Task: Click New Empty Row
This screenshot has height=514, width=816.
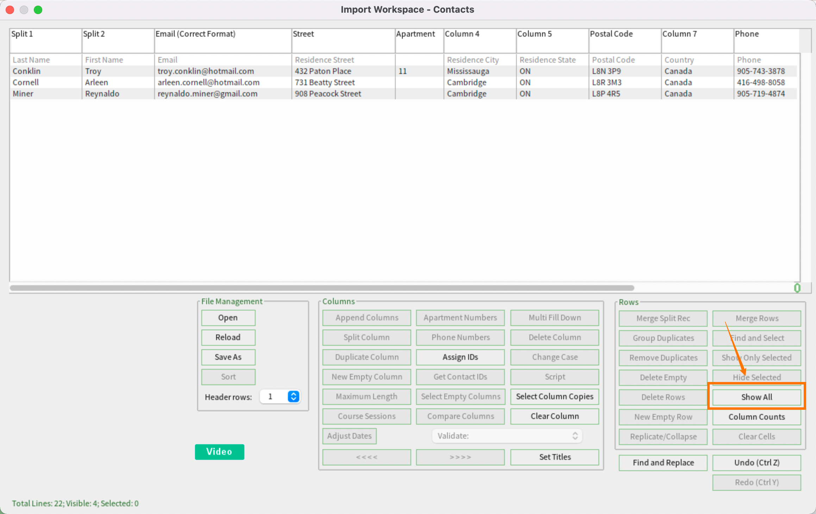Action: point(663,417)
